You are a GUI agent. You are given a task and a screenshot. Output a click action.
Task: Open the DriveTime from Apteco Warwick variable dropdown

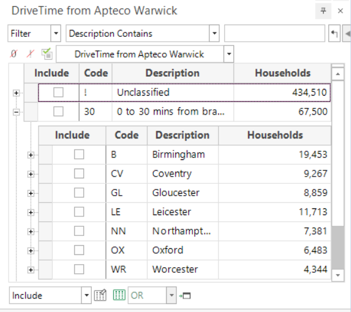[228, 54]
